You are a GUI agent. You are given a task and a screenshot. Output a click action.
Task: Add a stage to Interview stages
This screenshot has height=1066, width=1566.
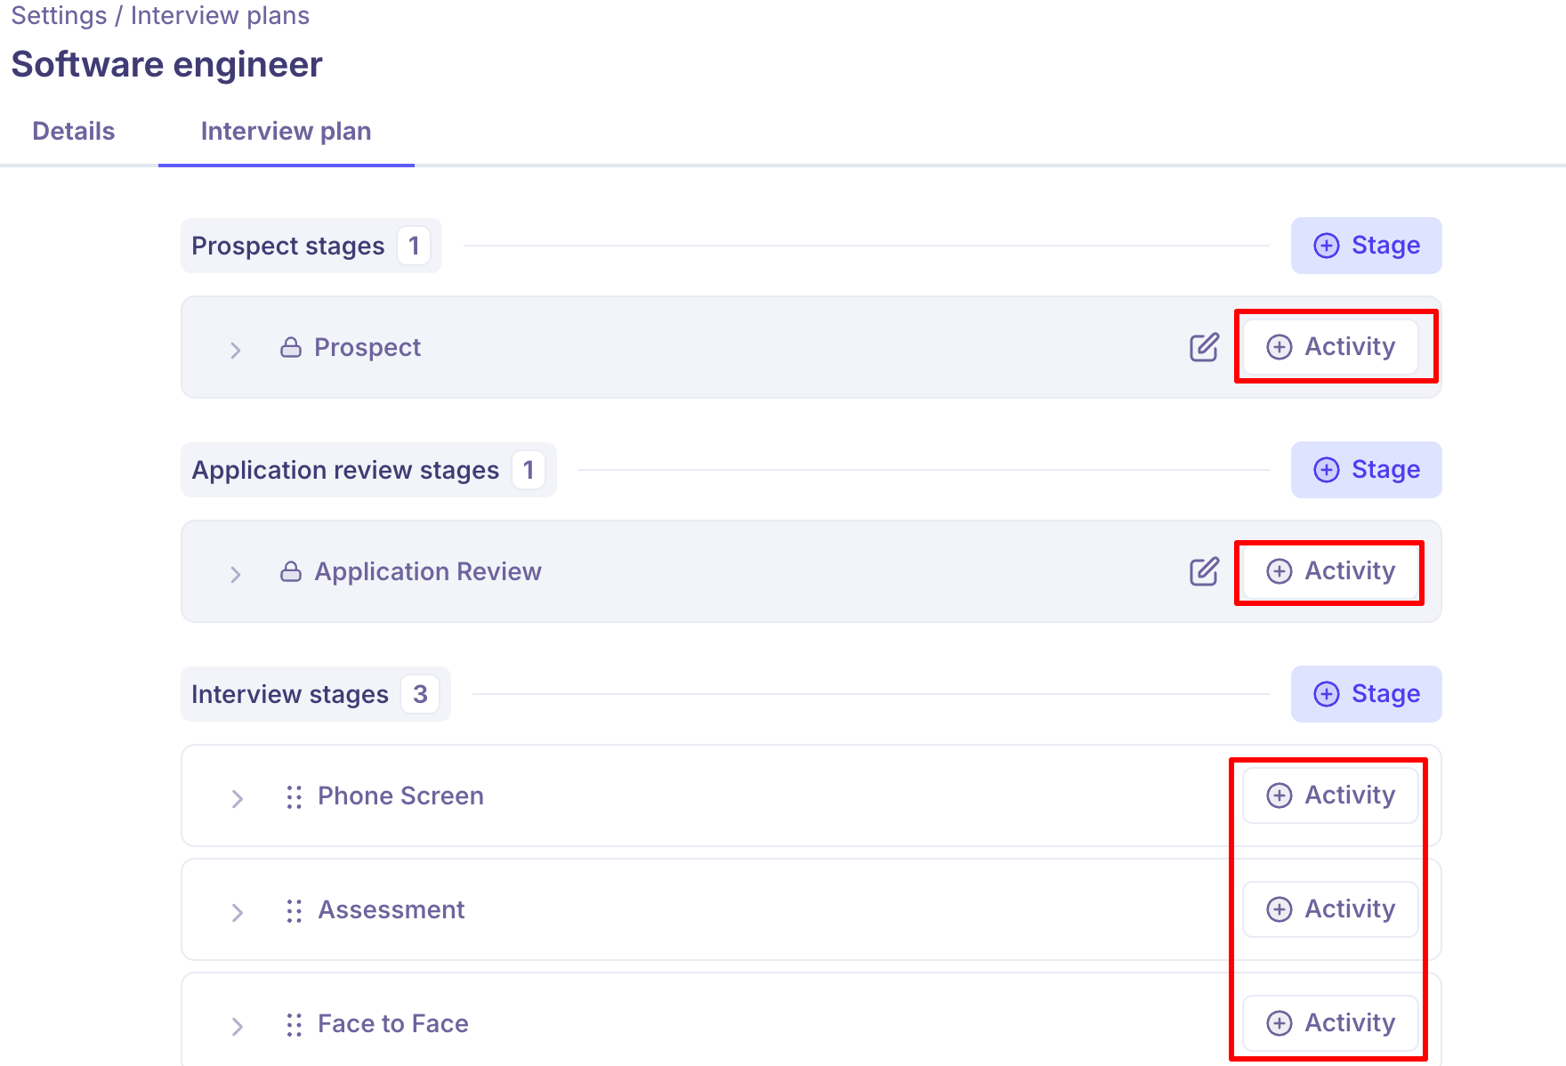tap(1366, 694)
